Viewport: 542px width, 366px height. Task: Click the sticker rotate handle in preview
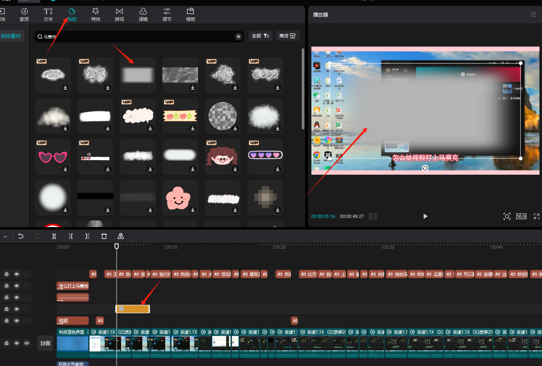[x=425, y=168]
